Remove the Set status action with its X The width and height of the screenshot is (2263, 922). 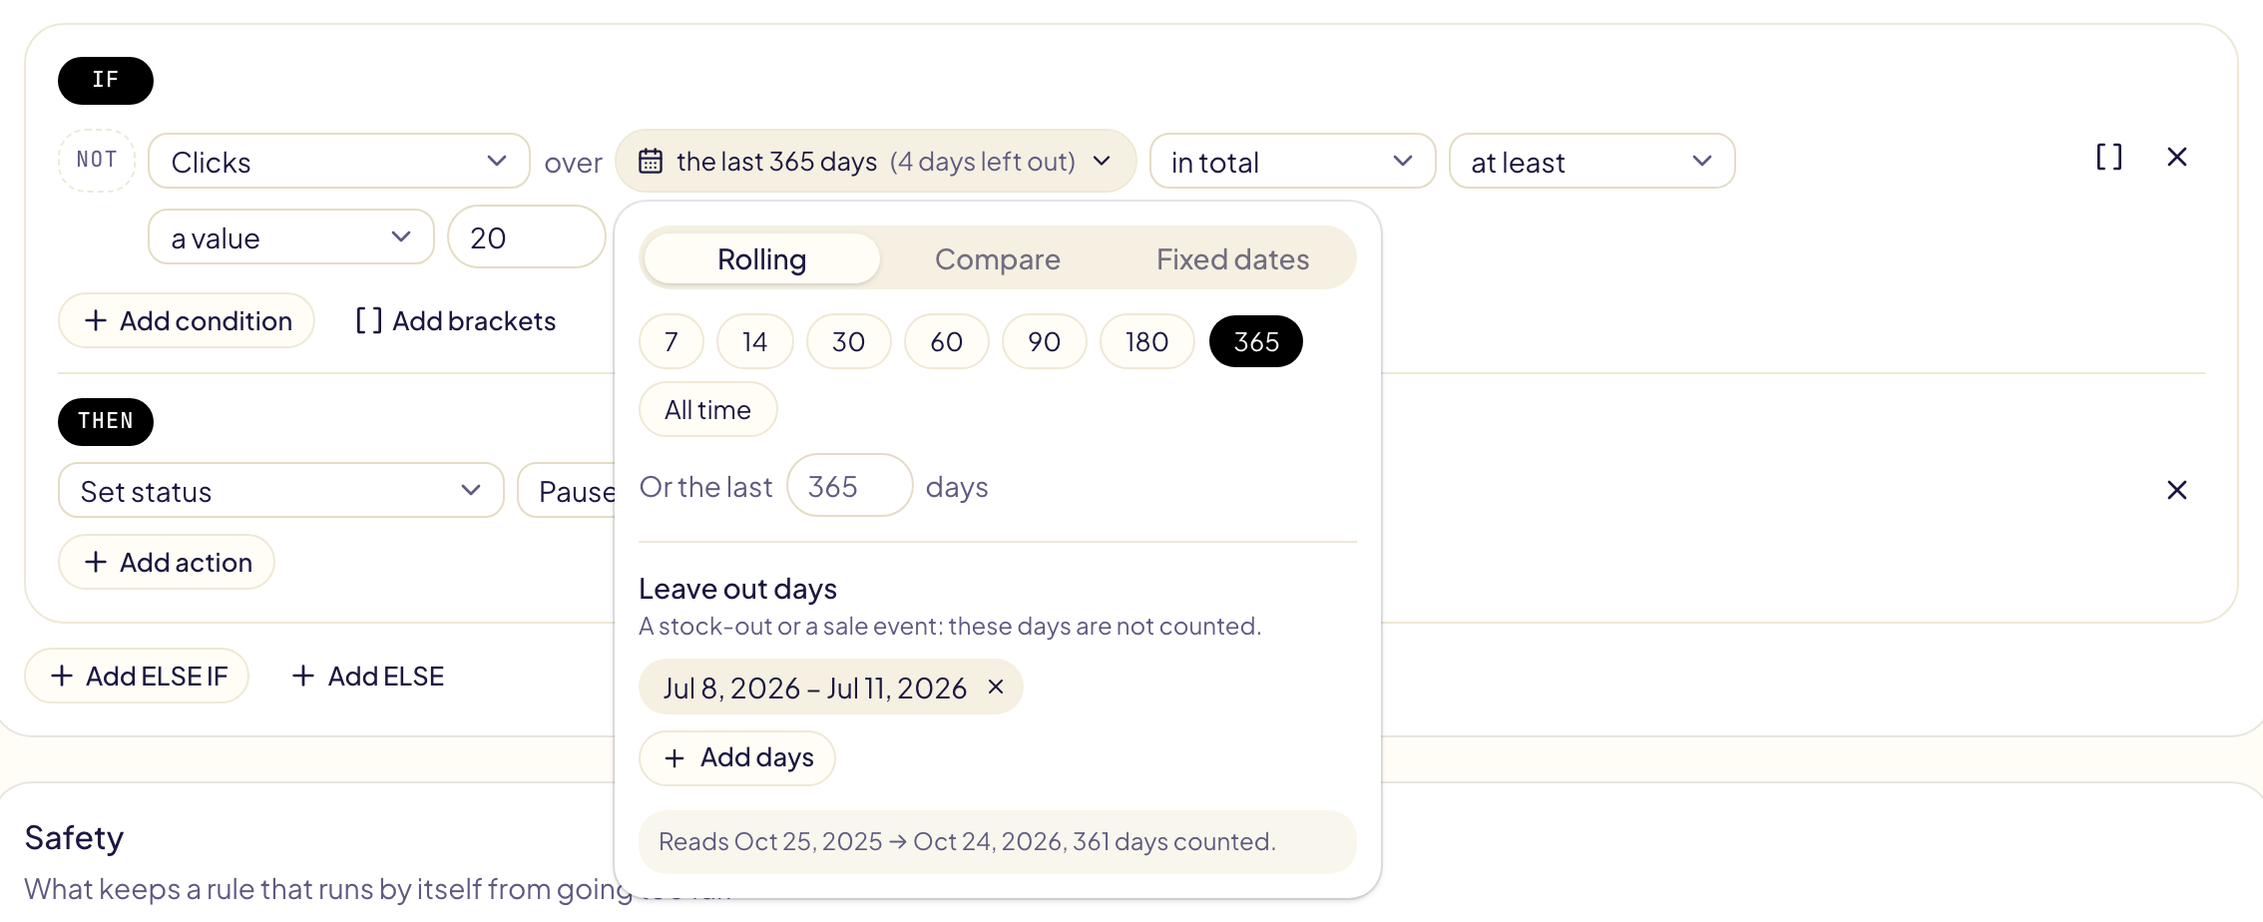[2177, 490]
